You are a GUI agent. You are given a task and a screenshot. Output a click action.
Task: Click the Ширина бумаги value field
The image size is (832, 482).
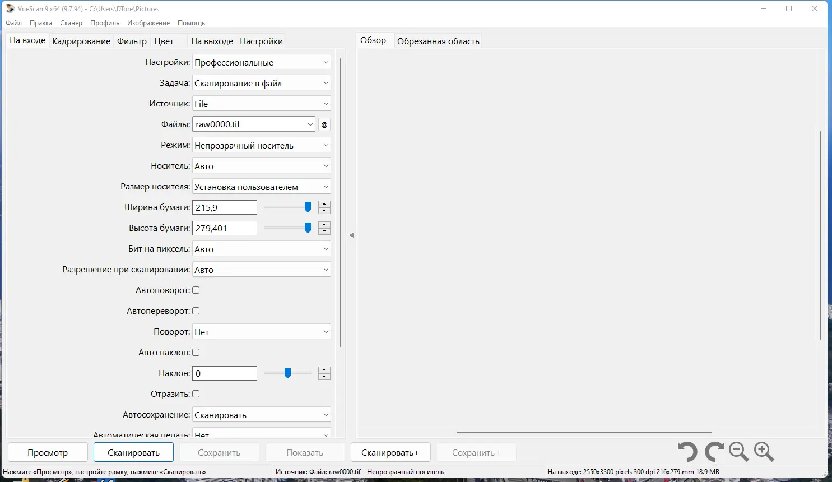coord(225,207)
